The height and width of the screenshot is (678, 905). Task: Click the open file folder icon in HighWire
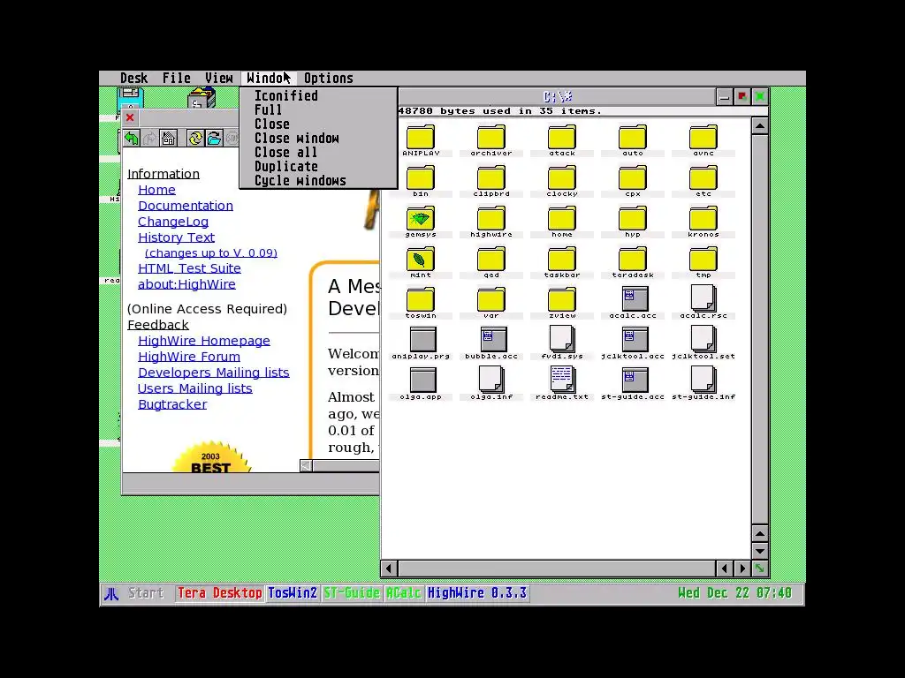tap(214, 139)
